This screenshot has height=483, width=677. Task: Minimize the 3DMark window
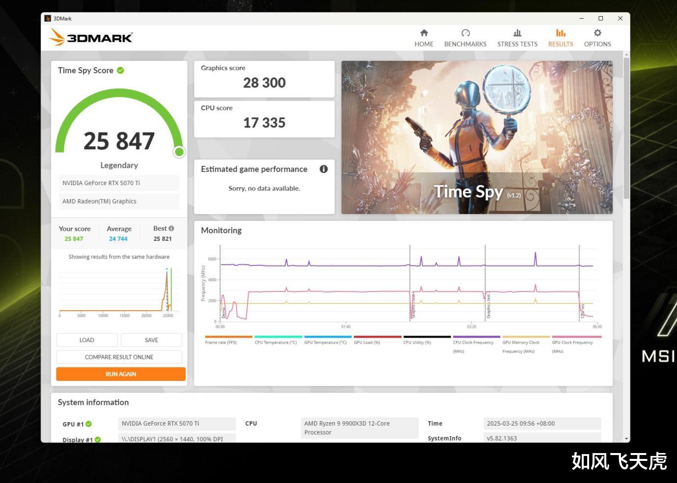coord(582,19)
